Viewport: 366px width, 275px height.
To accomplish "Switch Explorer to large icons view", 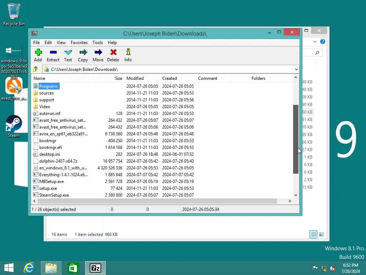I will tap(321, 234).
